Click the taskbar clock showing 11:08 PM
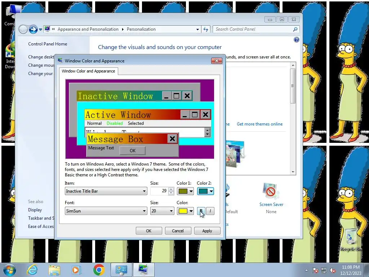Screen dimensions: 369x277 pos(351,270)
